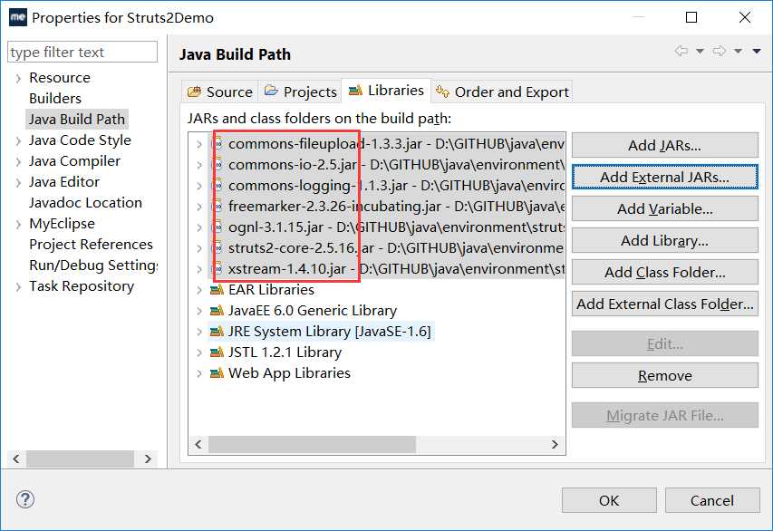Cancel the Properties dialog
This screenshot has height=531, width=773.
tap(712, 500)
